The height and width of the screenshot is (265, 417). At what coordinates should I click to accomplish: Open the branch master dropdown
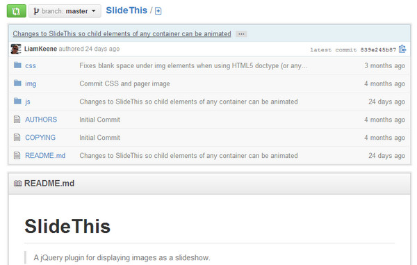pyautogui.click(x=65, y=11)
